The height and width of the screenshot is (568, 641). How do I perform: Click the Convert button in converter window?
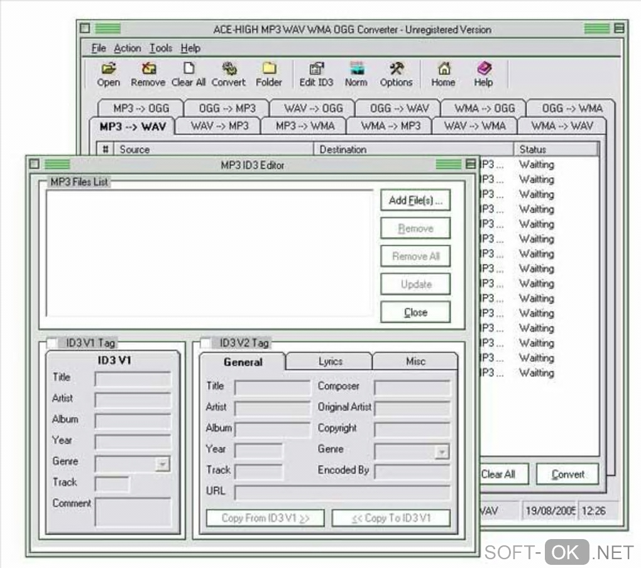(x=567, y=474)
